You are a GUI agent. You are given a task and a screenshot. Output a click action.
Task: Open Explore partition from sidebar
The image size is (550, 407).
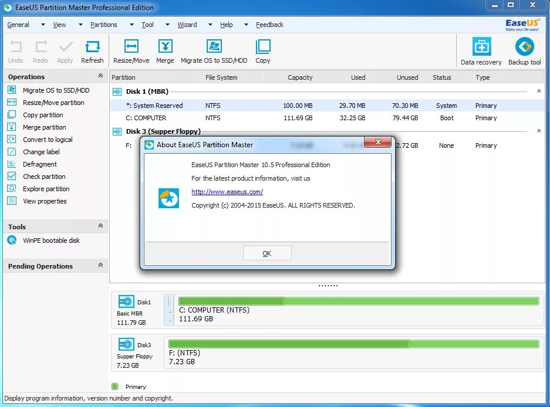click(x=46, y=189)
